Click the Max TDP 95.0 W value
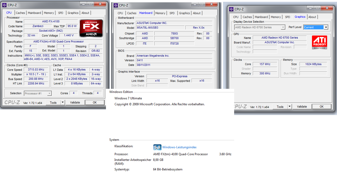The height and width of the screenshot is (174, 337). (x=72, y=26)
